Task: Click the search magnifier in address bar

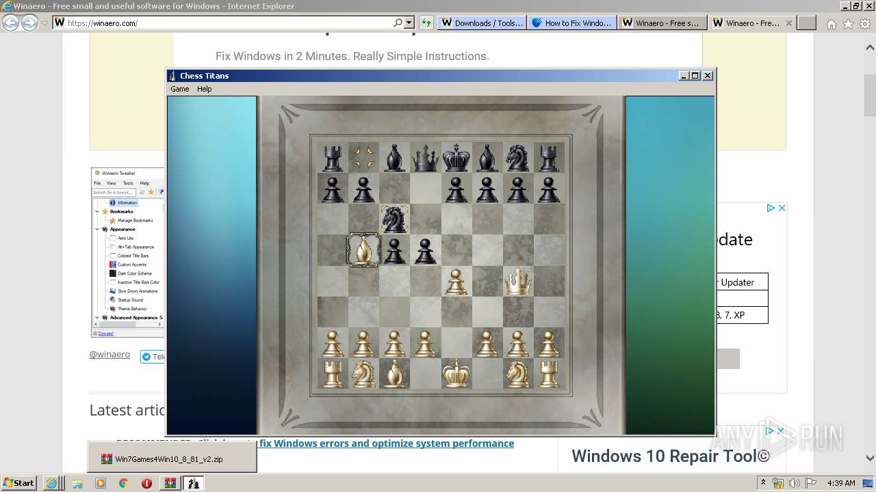Action: click(398, 23)
